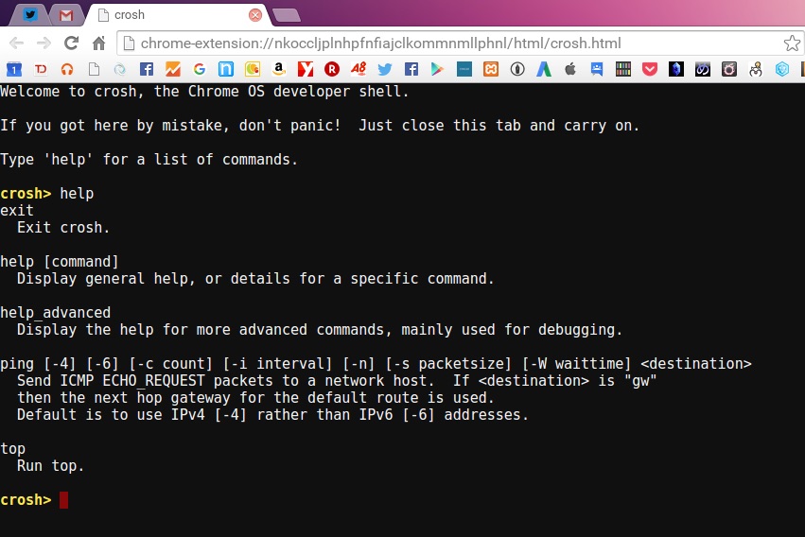Open the Google Play Store bookmark
805x537 pixels.
437,69
